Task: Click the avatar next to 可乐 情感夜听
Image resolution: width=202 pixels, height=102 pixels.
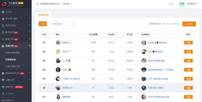Action: click(144, 52)
